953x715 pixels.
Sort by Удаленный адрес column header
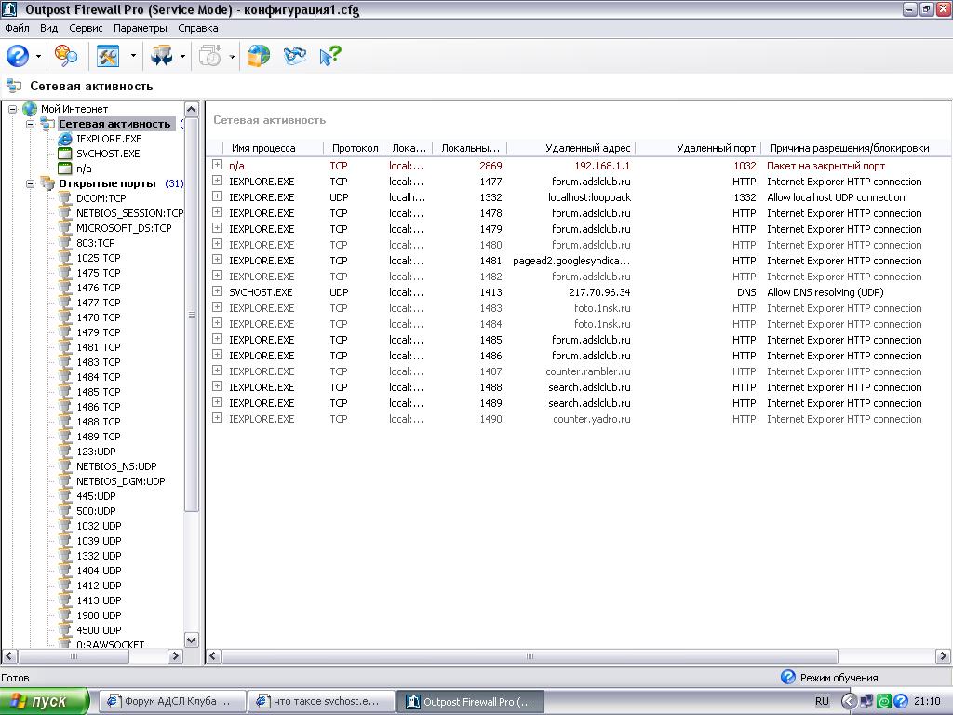coord(571,148)
